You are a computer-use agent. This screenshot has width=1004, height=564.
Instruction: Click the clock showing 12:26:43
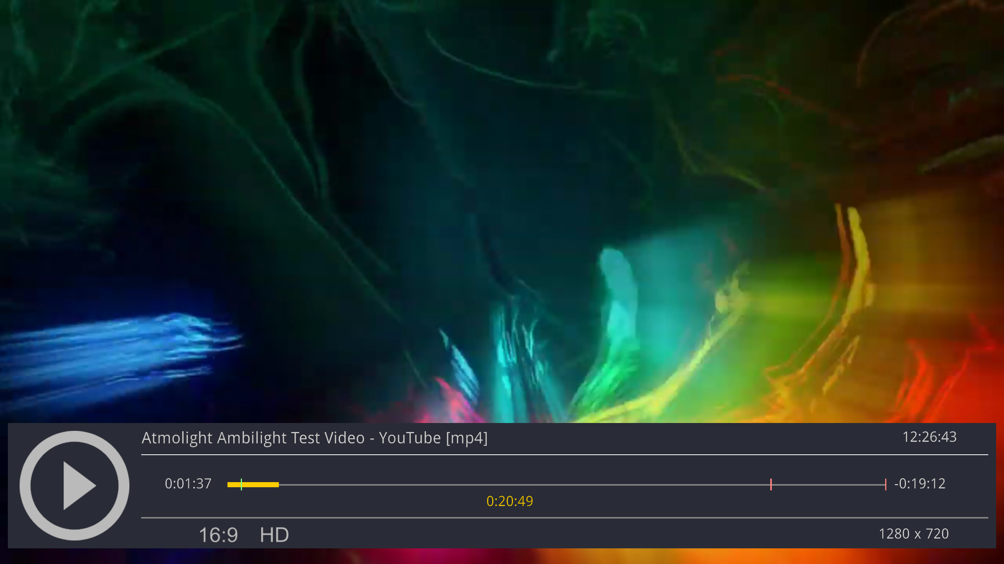929,437
